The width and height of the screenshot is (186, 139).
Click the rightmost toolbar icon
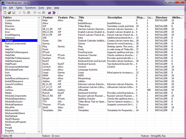[54, 13]
